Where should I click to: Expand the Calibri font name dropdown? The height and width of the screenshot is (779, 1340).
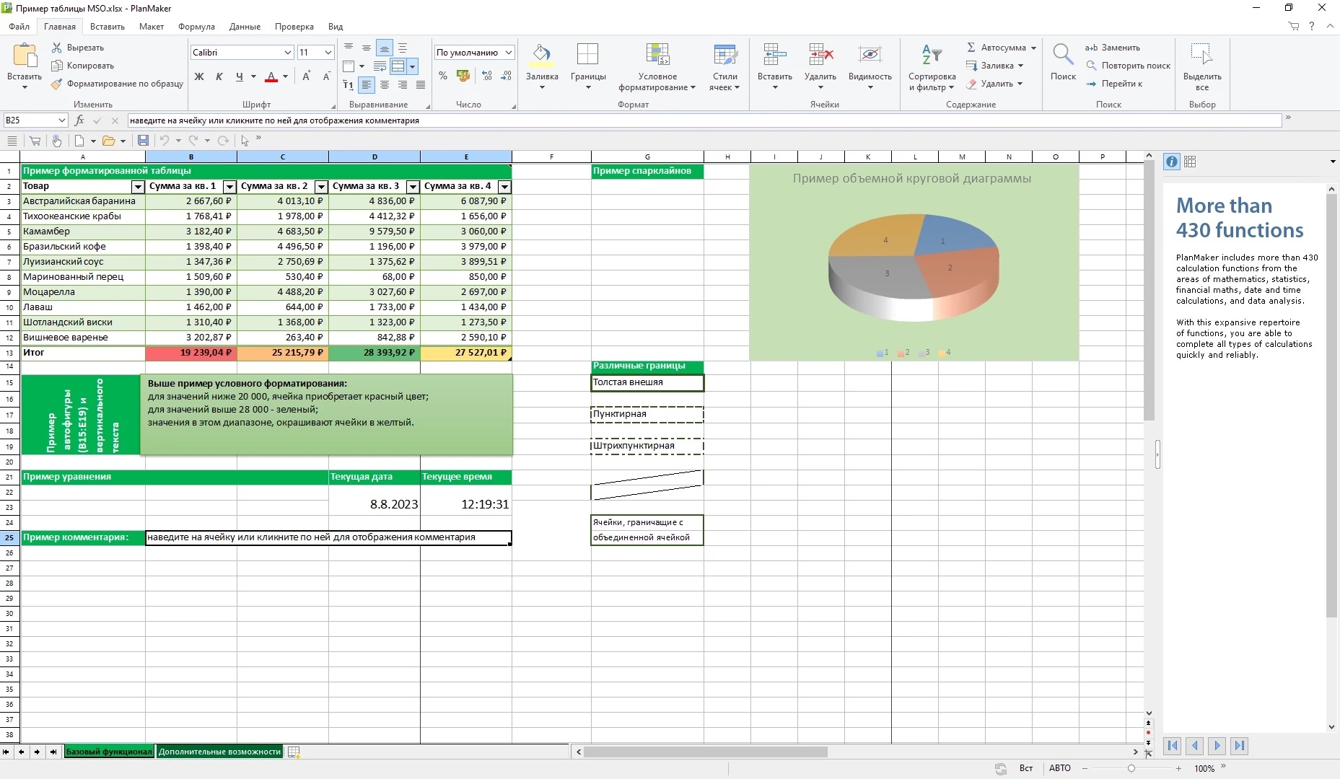coord(287,53)
